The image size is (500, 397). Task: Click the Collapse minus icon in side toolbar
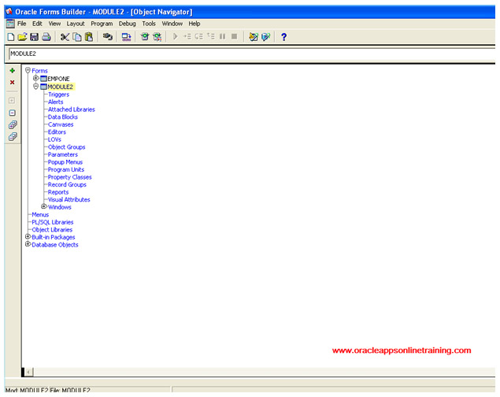12,113
